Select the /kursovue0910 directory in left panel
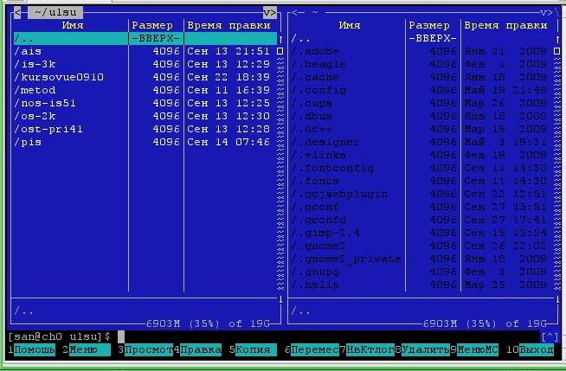 [59, 77]
